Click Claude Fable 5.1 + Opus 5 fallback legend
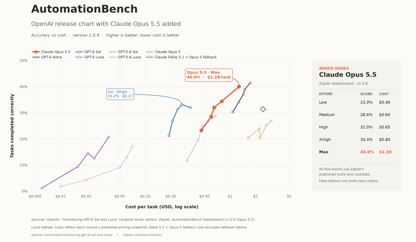416x242 pixels. click(x=181, y=57)
